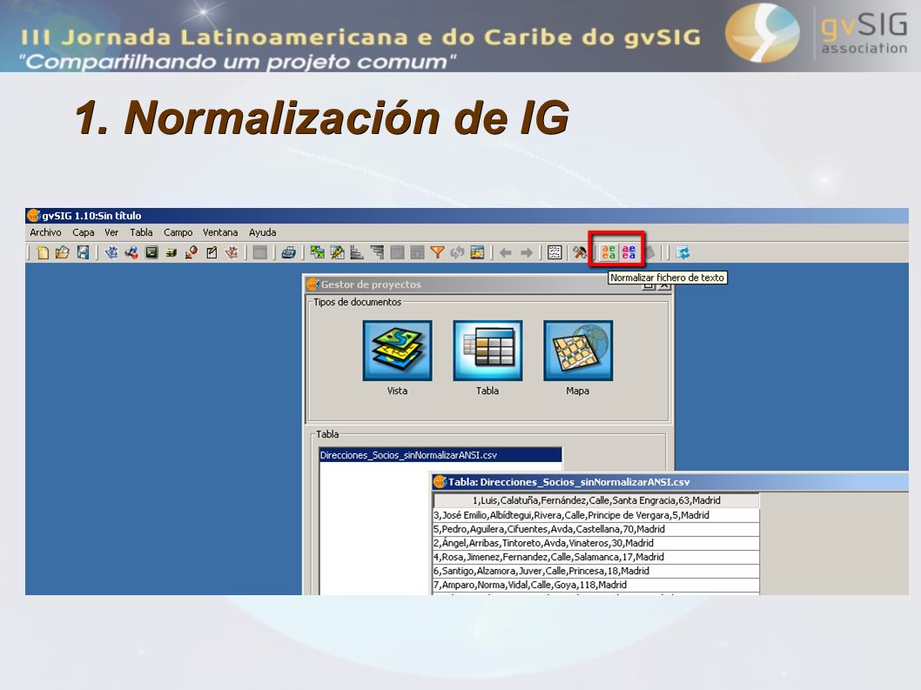Open the Ayuda menu
Screen dimensions: 921x690
[262, 232]
